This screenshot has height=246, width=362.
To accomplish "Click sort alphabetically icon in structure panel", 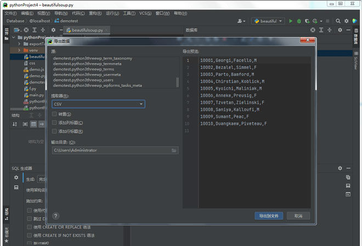I will 15,124.
